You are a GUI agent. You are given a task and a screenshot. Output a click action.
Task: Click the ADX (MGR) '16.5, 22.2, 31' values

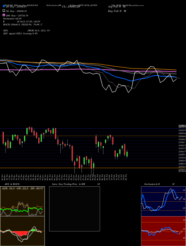pos(39,31)
